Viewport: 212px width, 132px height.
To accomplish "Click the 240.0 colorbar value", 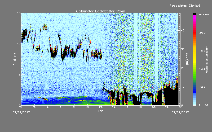I will (x=202, y=33).
